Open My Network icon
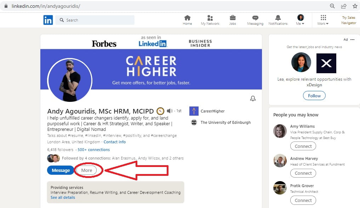Screen dimensions: 360x208 (210, 20)
